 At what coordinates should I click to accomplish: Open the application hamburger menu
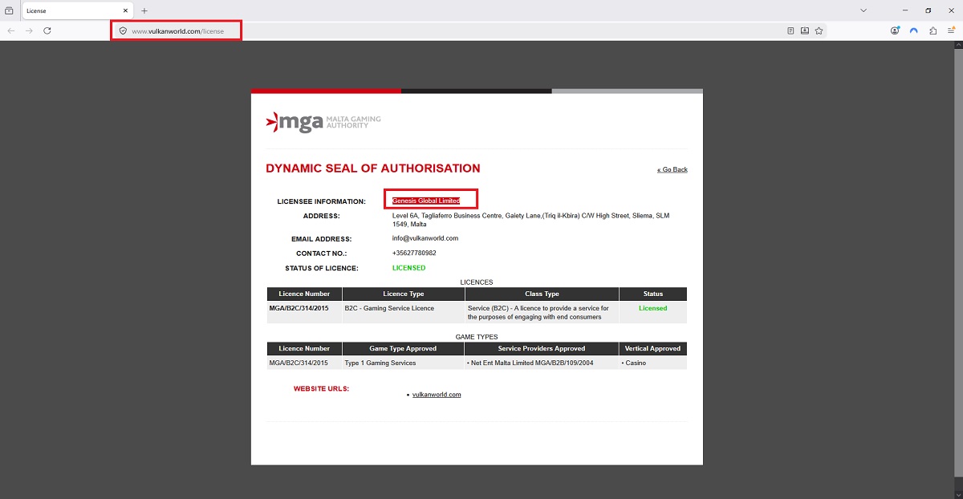click(x=952, y=30)
